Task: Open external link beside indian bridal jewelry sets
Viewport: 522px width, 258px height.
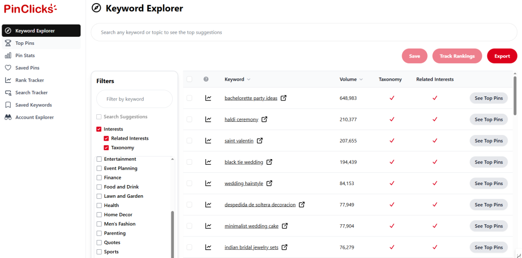Action: 284,247
